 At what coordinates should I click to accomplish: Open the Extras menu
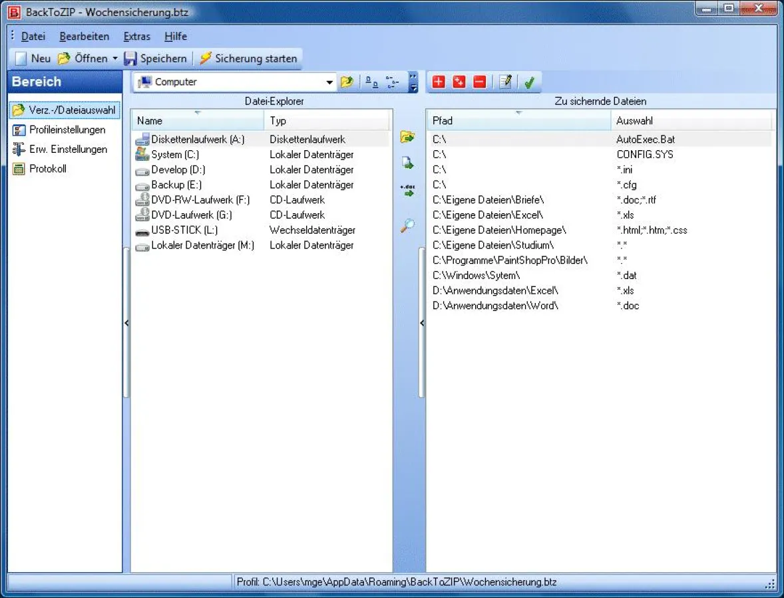(136, 37)
